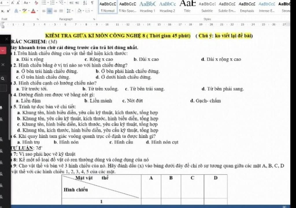Click the 'Hình chiếu' table cell

tap(76, 190)
